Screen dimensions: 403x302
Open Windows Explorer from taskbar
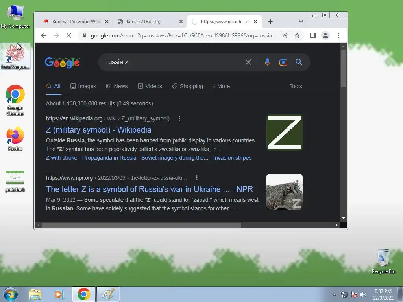pyautogui.click(x=35, y=294)
